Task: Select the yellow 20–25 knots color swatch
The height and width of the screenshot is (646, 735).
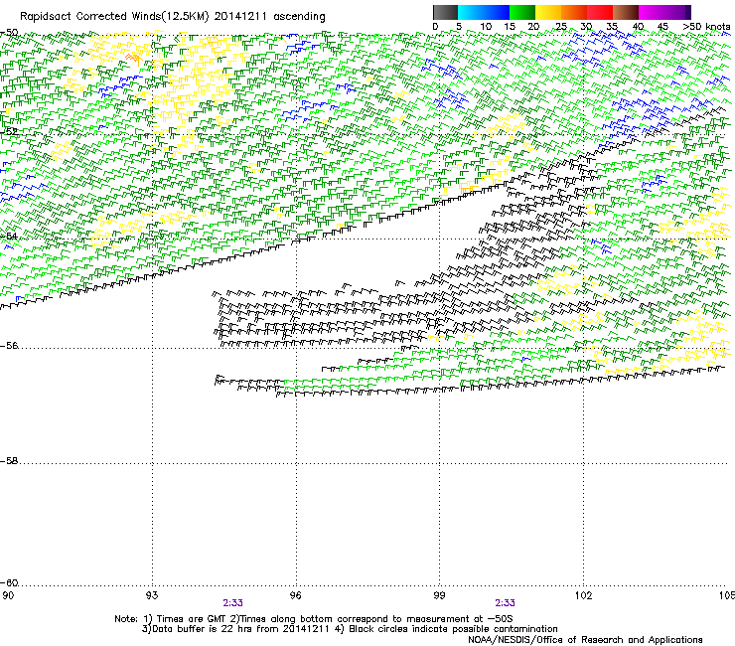Action: 548,12
